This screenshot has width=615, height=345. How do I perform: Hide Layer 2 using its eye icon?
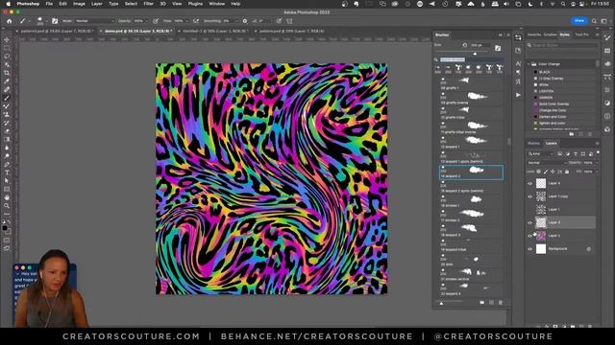tap(529, 236)
